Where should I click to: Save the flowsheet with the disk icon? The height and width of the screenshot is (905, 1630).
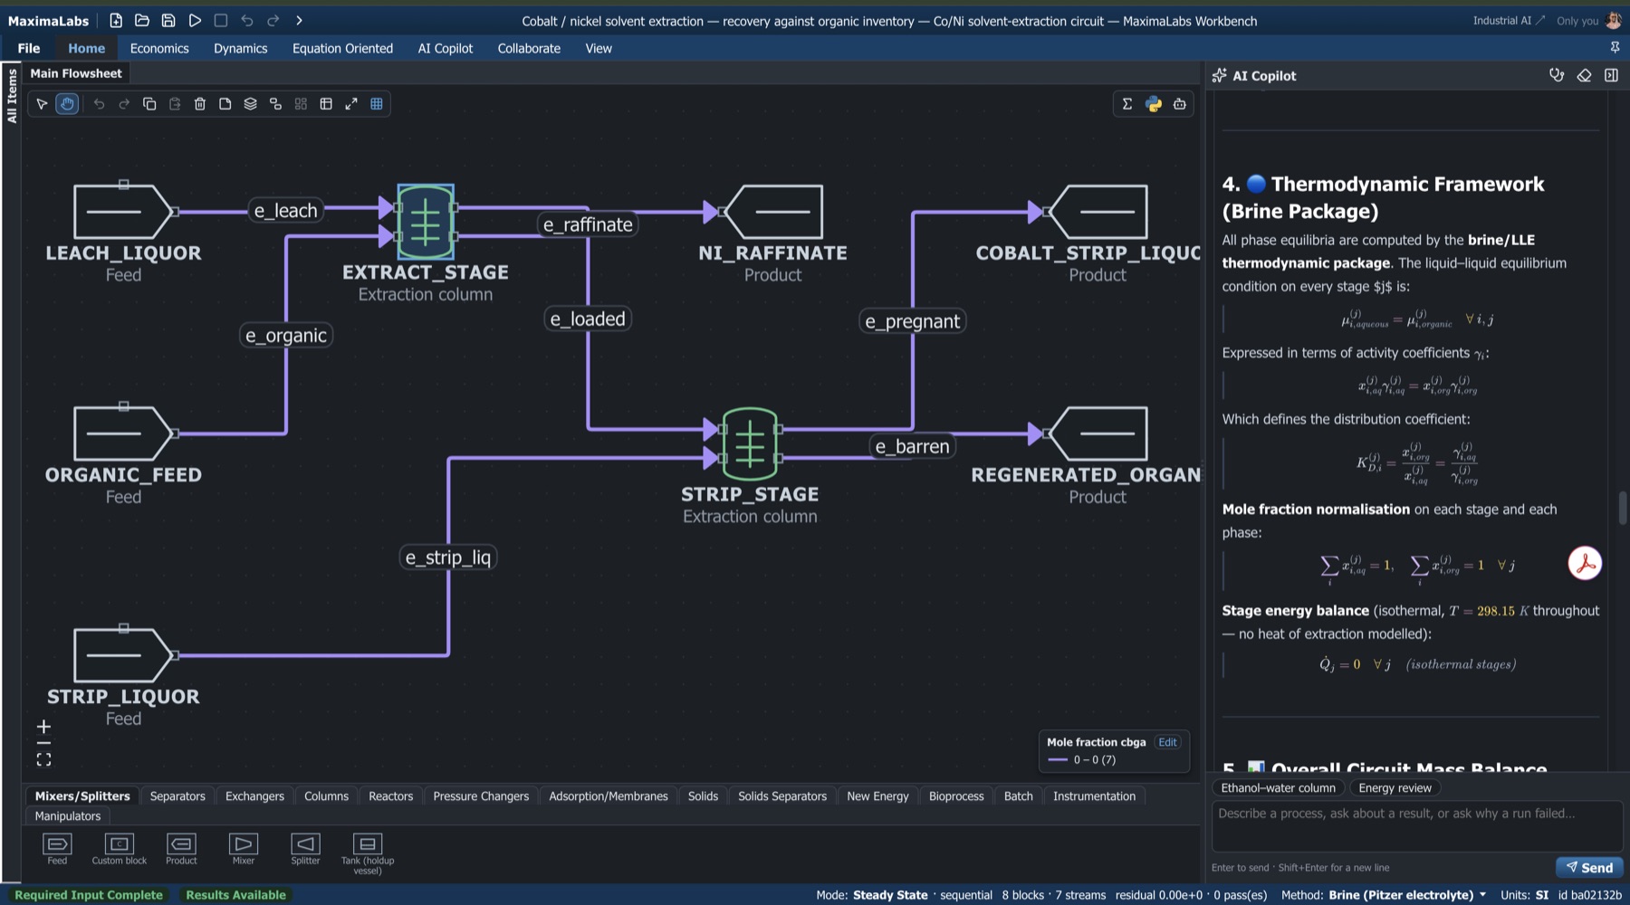[x=168, y=20]
